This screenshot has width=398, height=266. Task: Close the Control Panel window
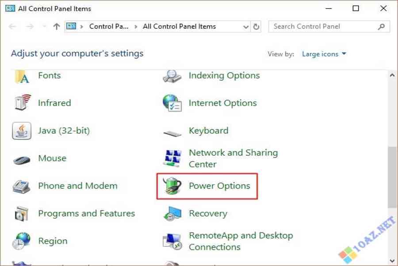click(x=383, y=8)
